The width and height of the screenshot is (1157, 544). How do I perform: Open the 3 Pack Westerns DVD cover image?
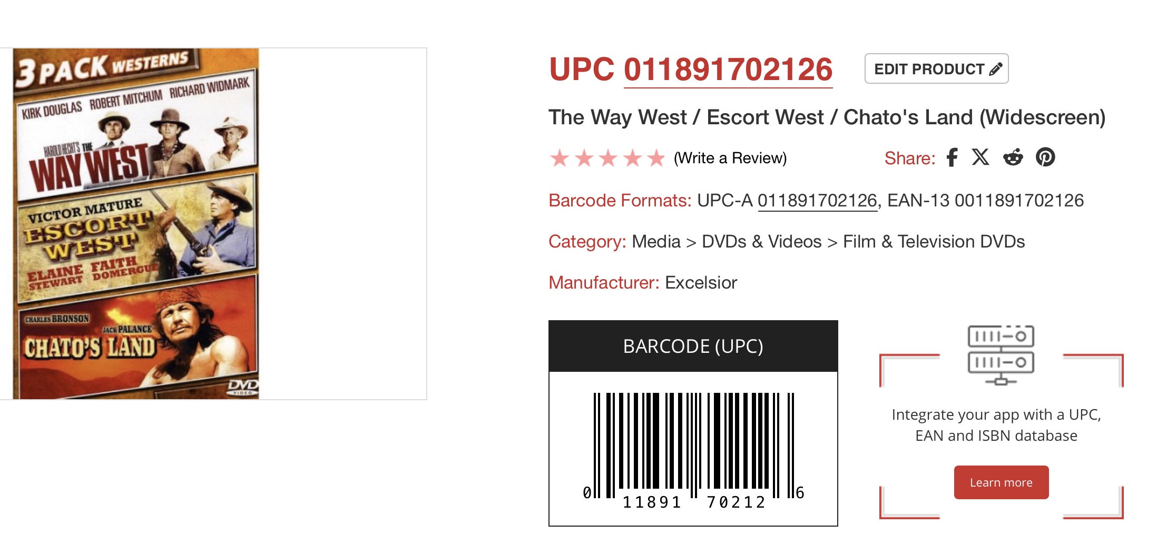pos(136,224)
